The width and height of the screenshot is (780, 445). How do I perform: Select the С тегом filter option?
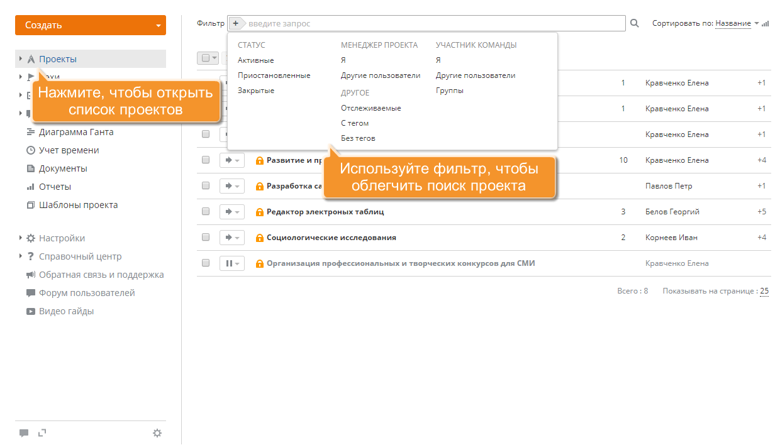click(355, 123)
